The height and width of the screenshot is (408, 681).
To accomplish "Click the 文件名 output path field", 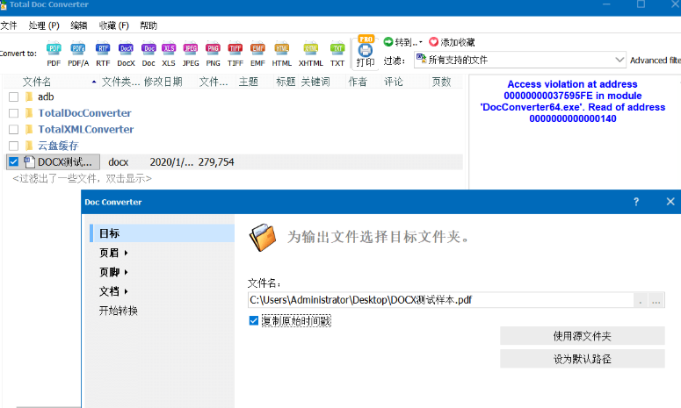I will [440, 300].
